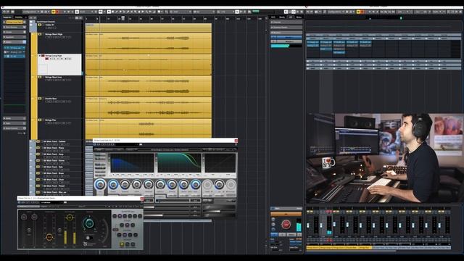This screenshot has width=464, height=261.
Task: Click yellow knob in compressor plugin window
Action: pos(70,217)
